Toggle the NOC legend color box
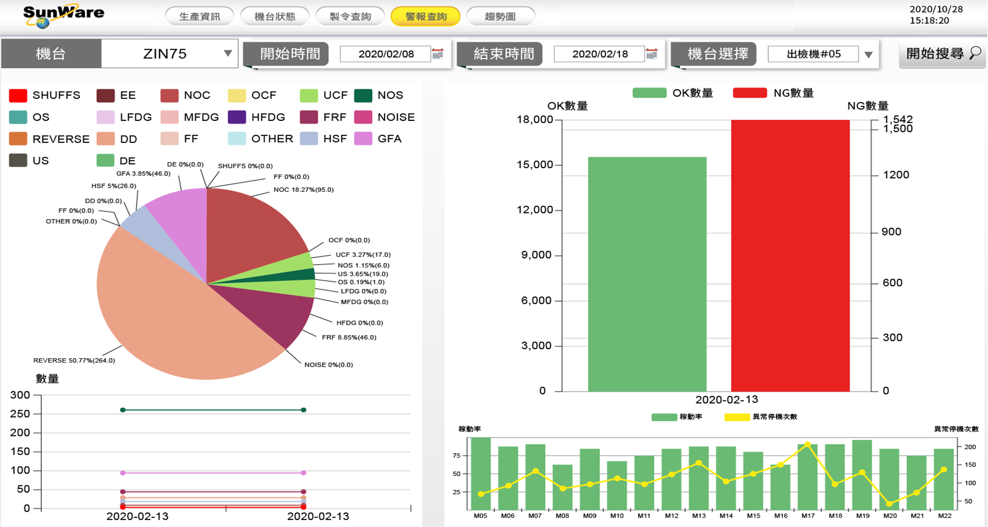Viewport: 988px width, 527px height. pyautogui.click(x=169, y=96)
